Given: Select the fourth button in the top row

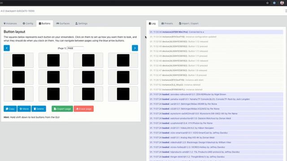Looking at the screenshot, I should [x=123, y=60].
